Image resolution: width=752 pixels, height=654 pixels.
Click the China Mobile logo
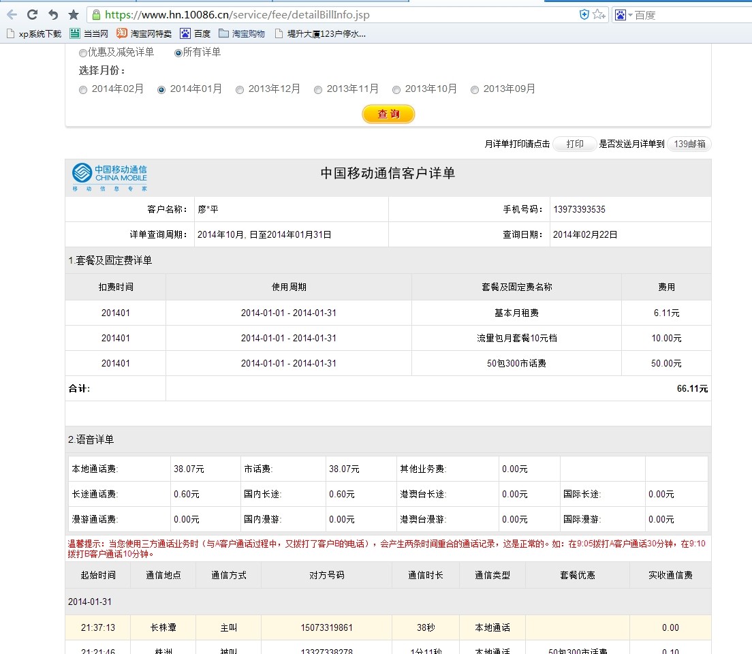coord(110,177)
